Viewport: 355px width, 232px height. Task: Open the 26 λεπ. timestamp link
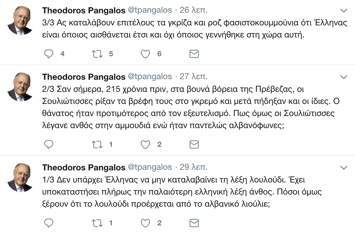[x=194, y=10]
